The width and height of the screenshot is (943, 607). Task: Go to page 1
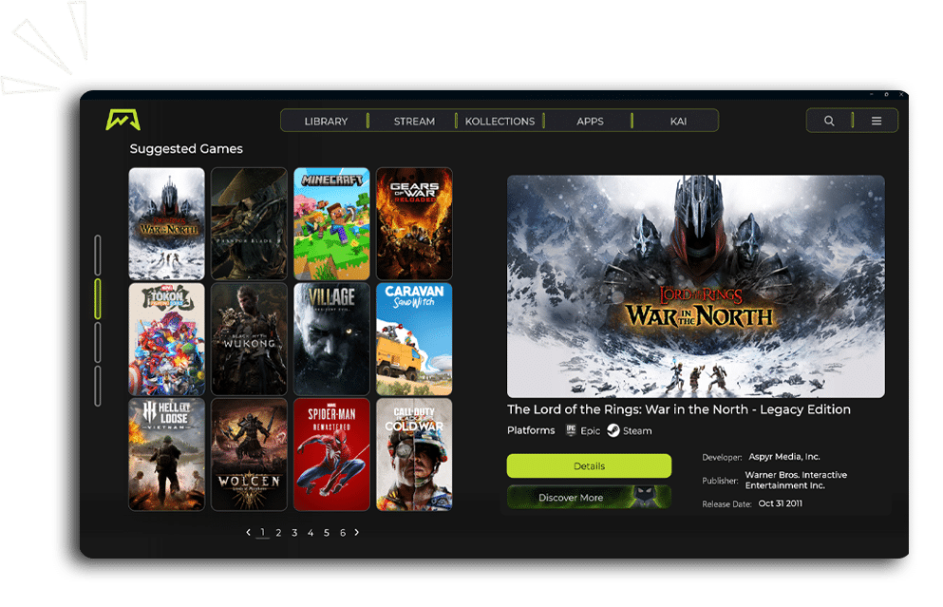point(262,532)
